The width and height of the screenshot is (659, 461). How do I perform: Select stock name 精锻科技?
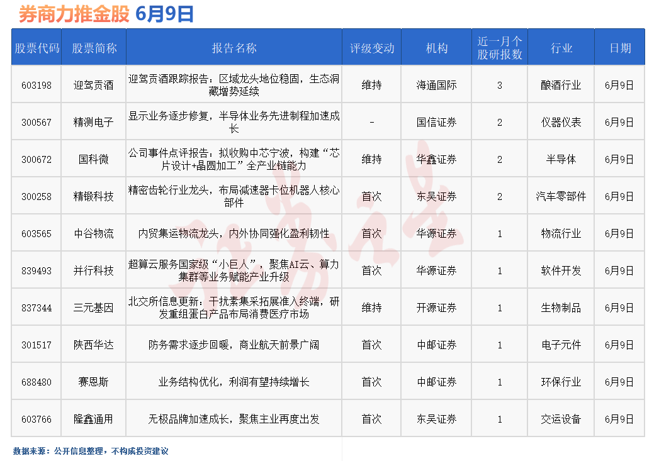tap(93, 196)
